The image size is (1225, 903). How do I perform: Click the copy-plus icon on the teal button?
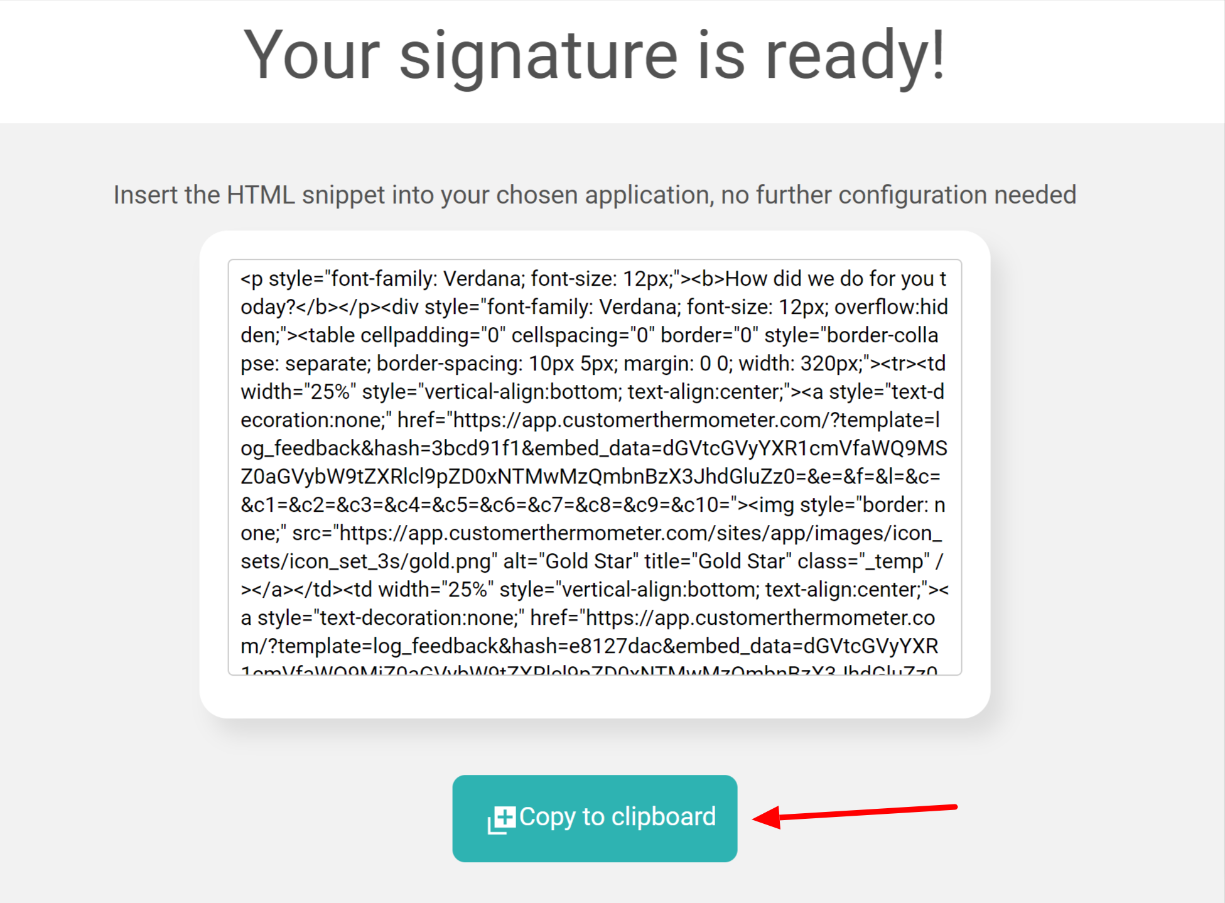501,820
